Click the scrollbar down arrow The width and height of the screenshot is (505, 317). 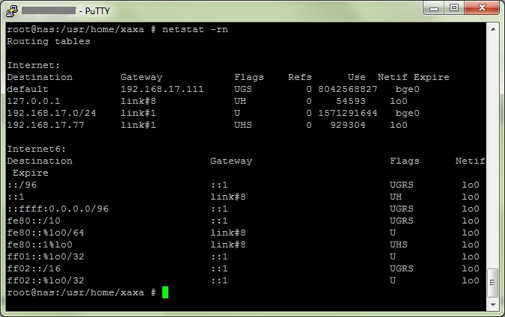[493, 304]
